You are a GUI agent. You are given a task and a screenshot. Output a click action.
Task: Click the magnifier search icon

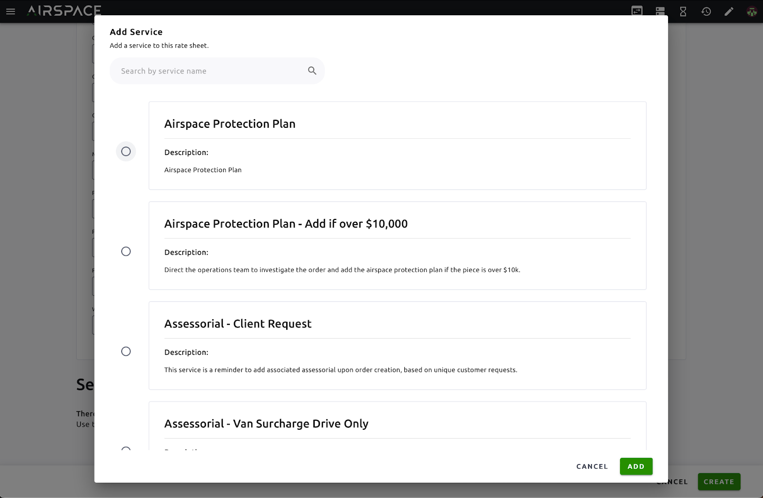312,71
